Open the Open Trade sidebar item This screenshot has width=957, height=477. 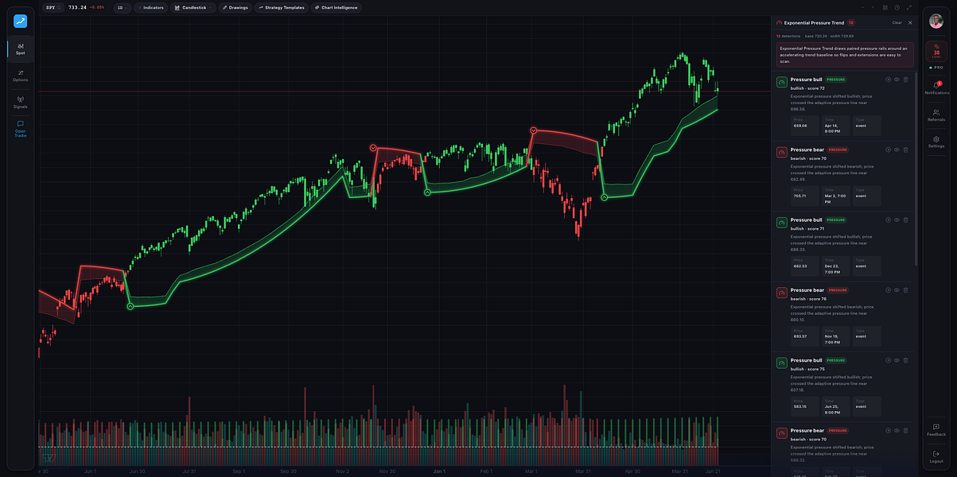point(21,130)
